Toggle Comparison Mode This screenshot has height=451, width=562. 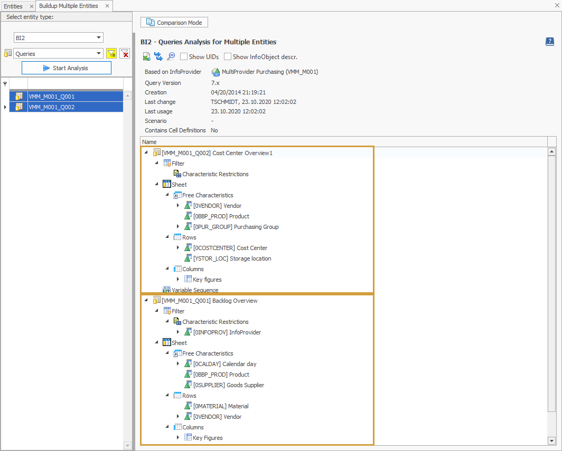click(x=174, y=22)
